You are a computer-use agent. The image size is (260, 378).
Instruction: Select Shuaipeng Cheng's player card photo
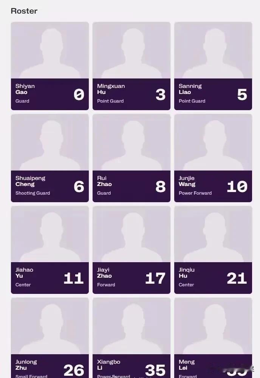pos(50,142)
